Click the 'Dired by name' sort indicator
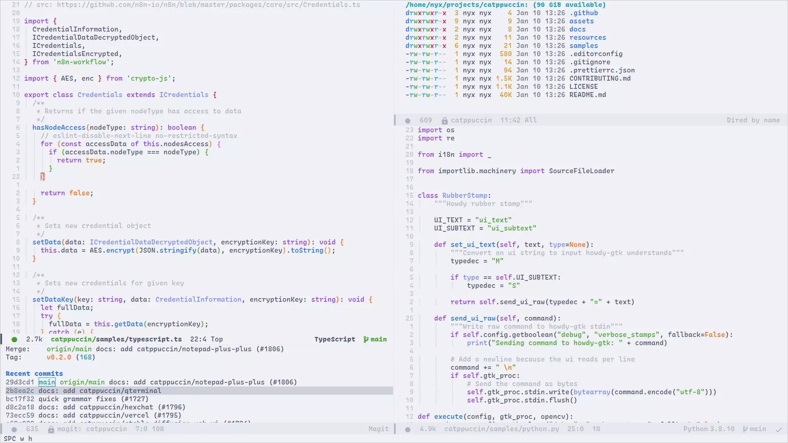Viewport: 788px width, 443px height. click(753, 120)
